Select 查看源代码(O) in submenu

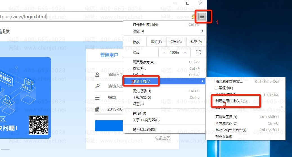pos(246,123)
